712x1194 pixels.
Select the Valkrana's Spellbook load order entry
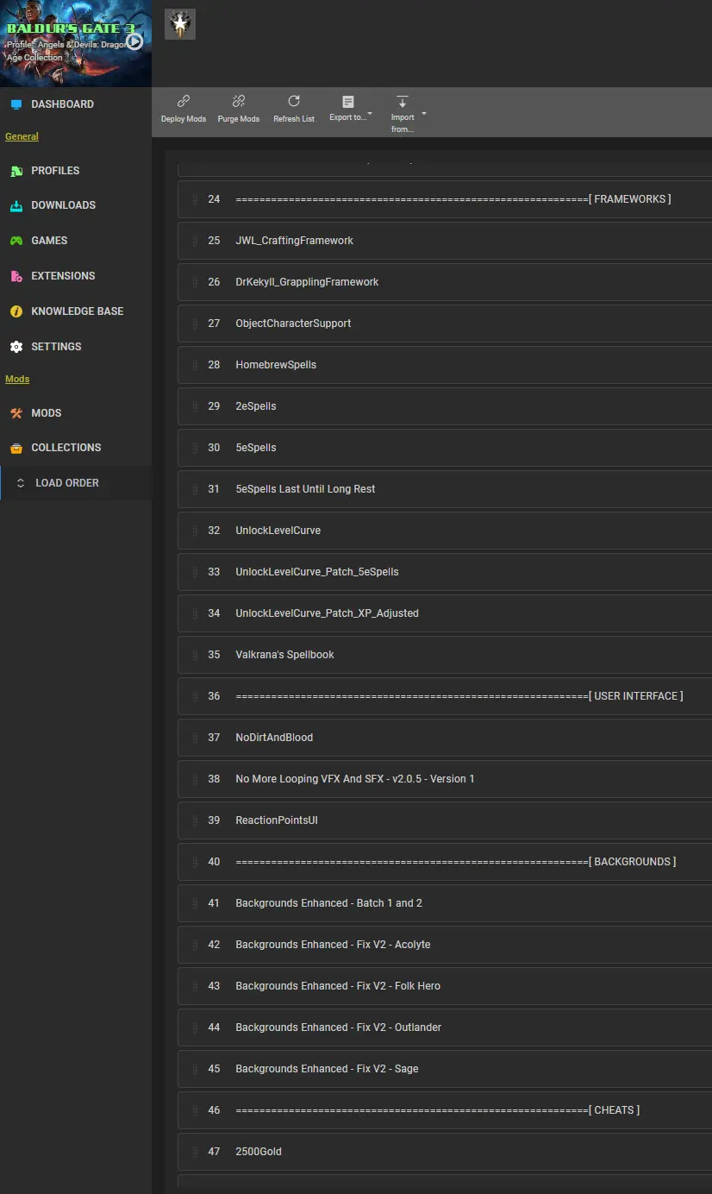coord(445,655)
